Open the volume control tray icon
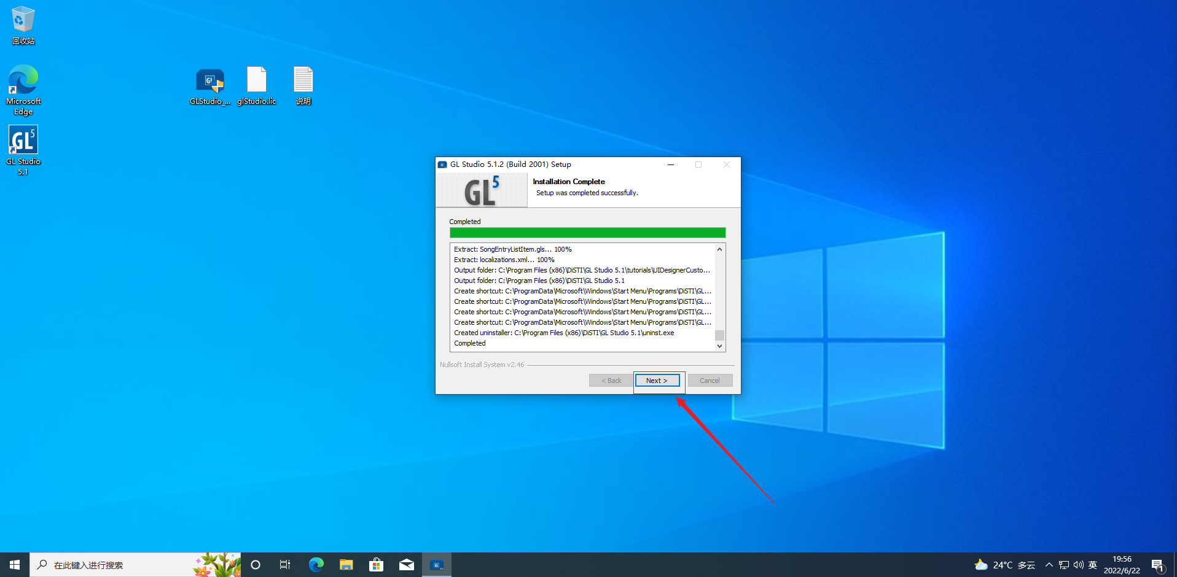 pos(1079,565)
